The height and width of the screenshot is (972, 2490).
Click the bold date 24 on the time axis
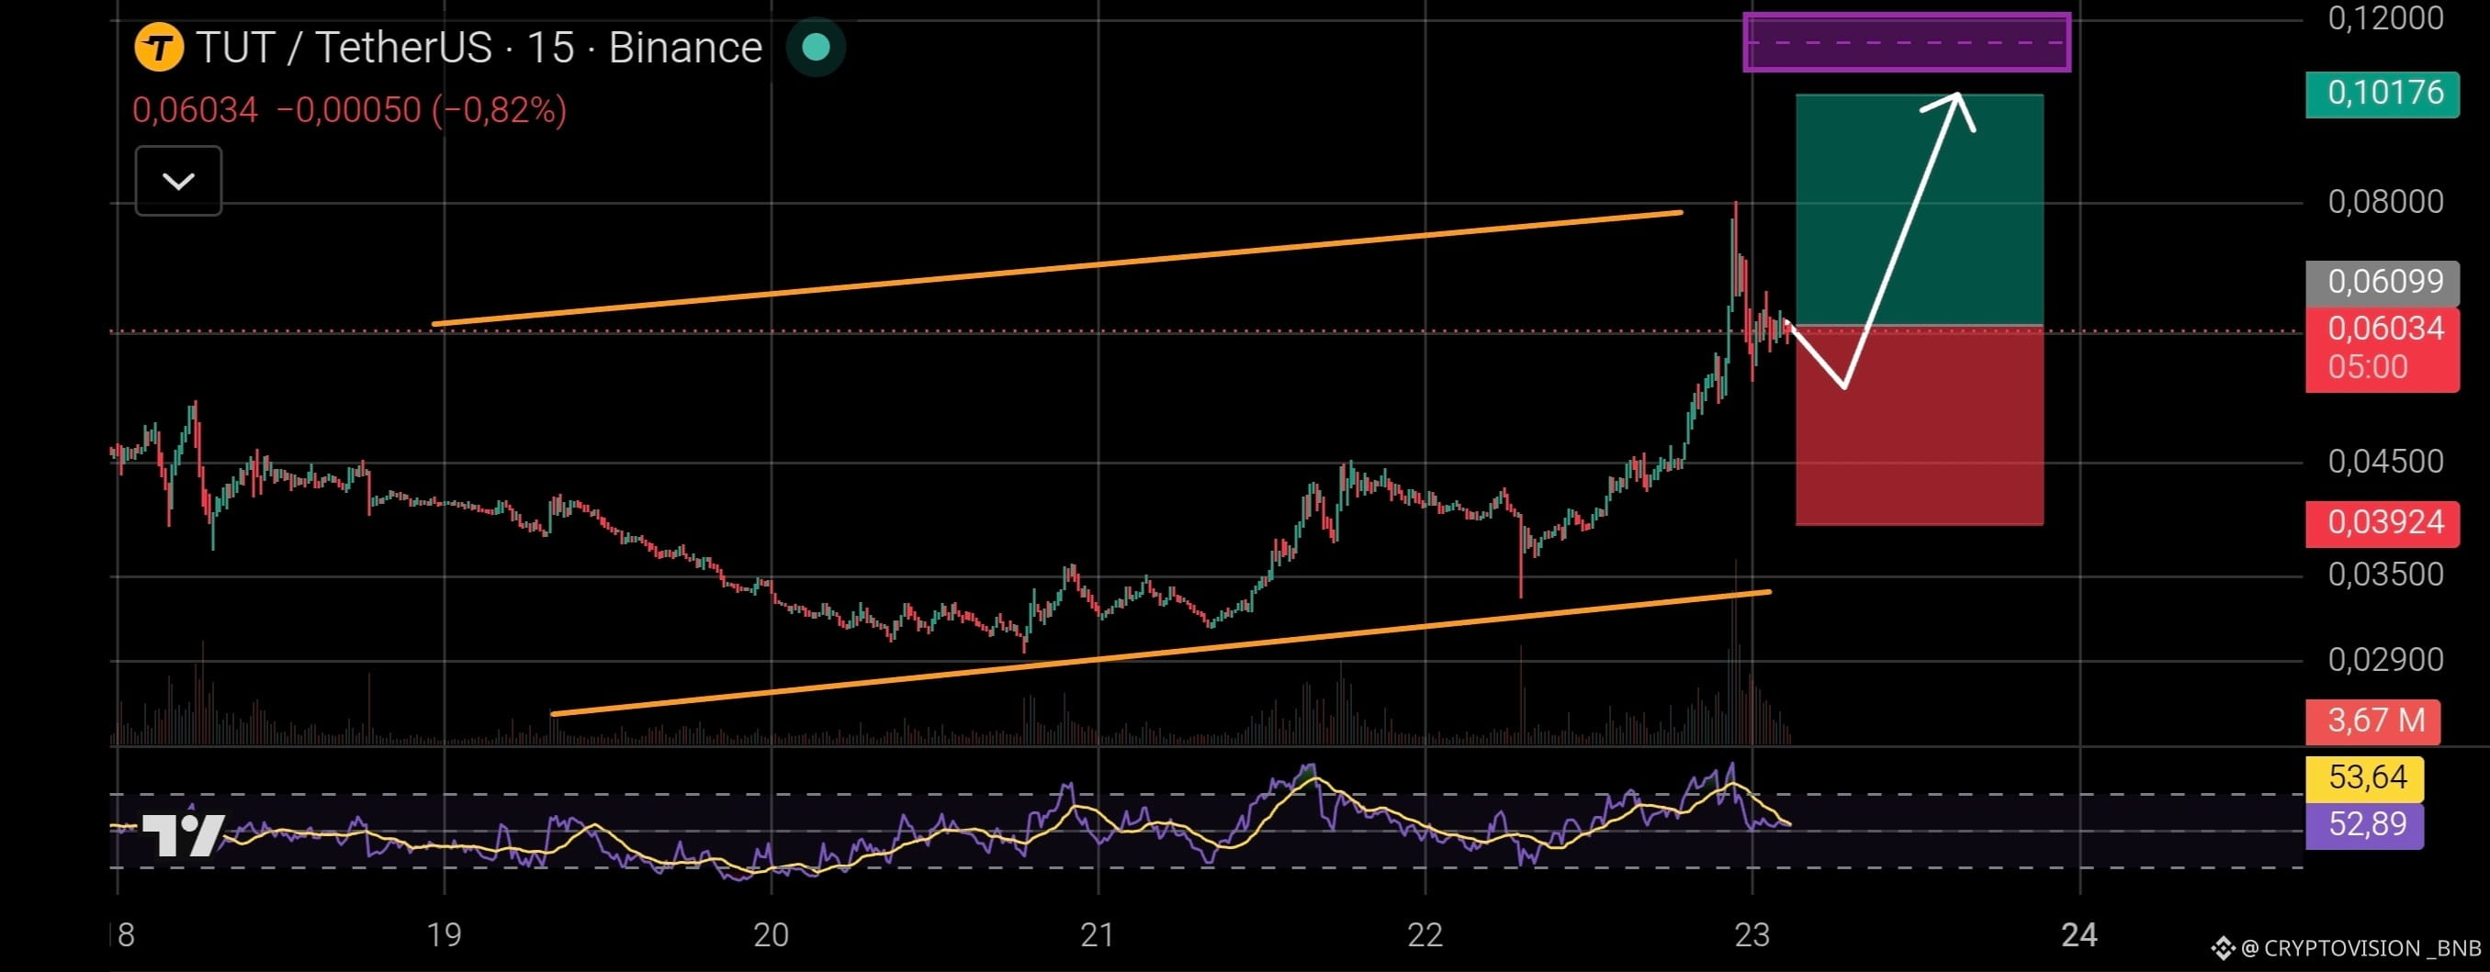2079,935
